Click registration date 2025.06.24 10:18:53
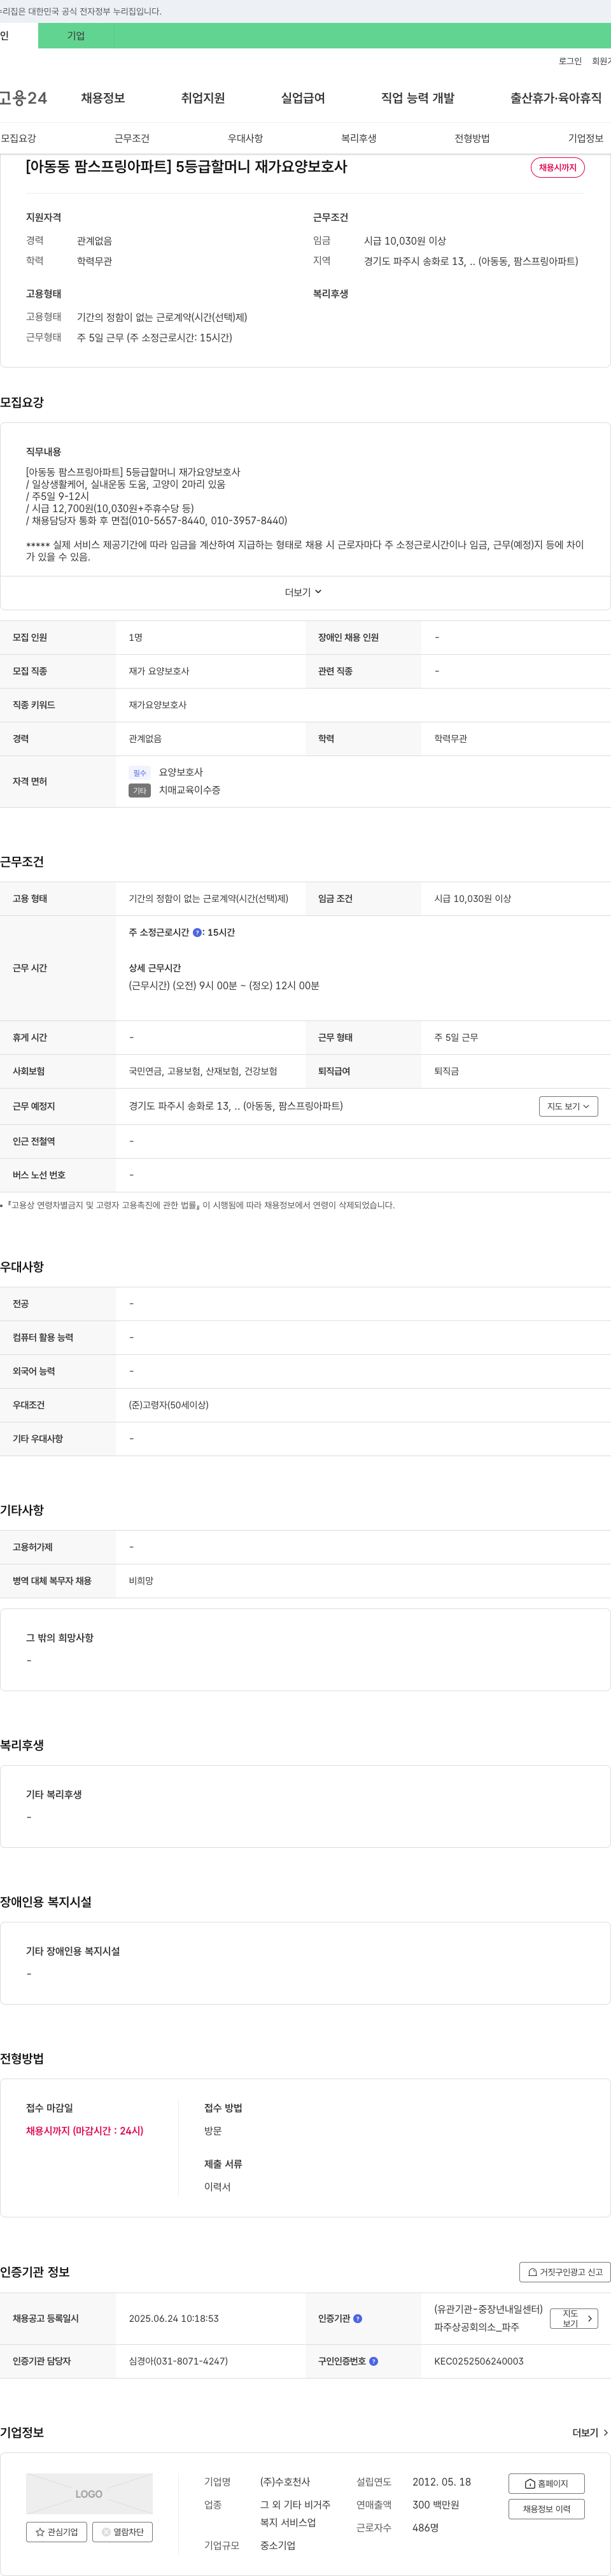 pyautogui.click(x=174, y=2318)
